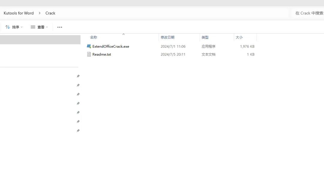Open the Kutools for Word breadcrumb folder

pyautogui.click(x=19, y=13)
